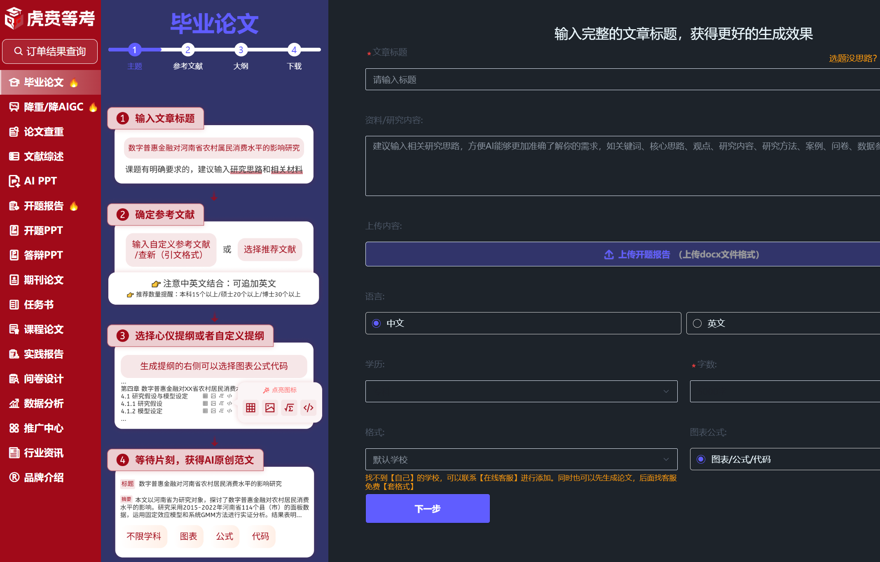This screenshot has height=562, width=880.
Task: Click the 选题没思路? link
Action: 853,58
